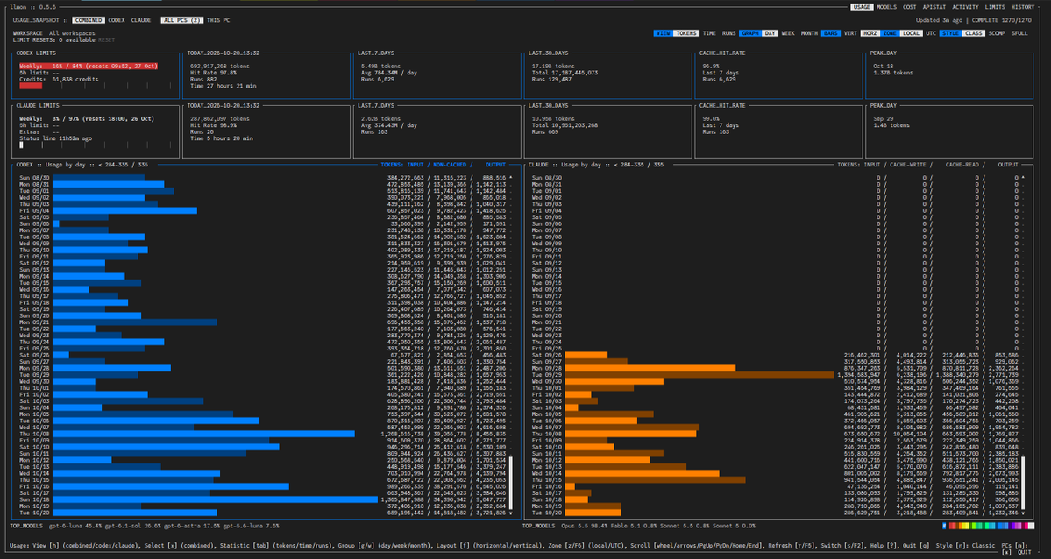
Task: Switch bars layout to VERT
Action: (x=850, y=33)
